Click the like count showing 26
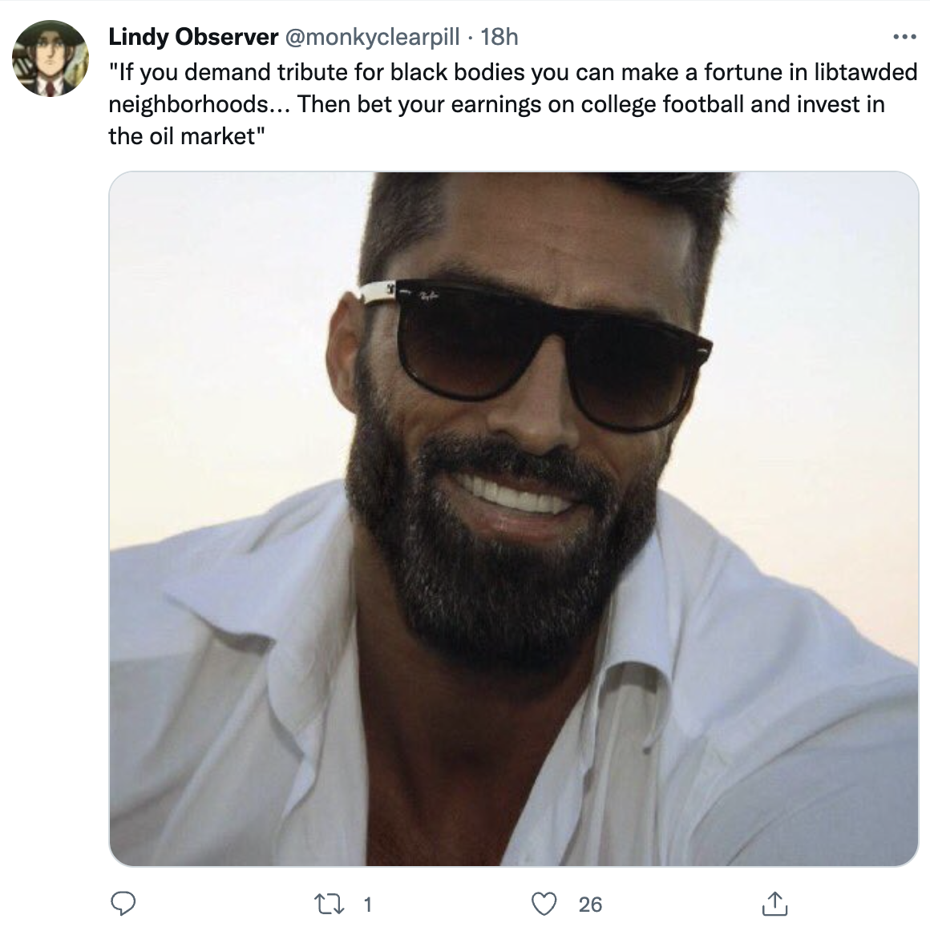Image resolution: width=930 pixels, height=931 pixels. tap(590, 905)
